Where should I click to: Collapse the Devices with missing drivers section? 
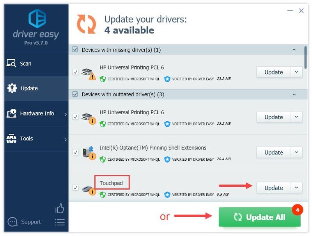point(294,50)
